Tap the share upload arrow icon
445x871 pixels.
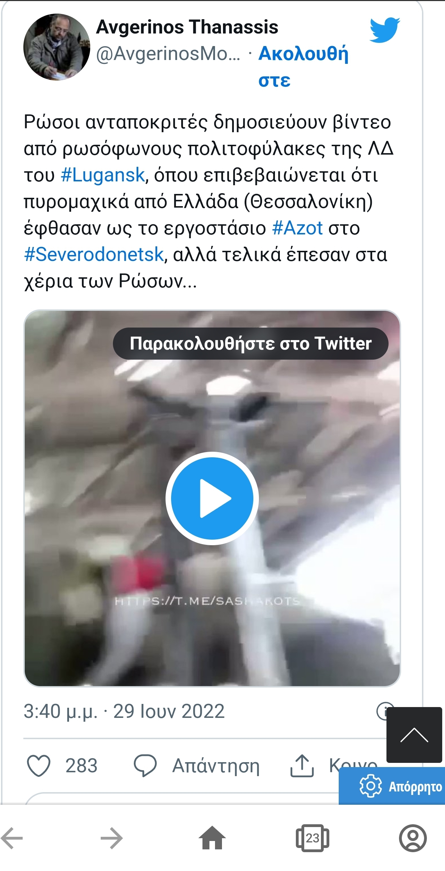(x=302, y=766)
